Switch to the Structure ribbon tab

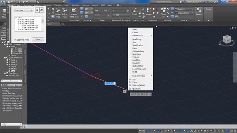(x=27, y=5)
